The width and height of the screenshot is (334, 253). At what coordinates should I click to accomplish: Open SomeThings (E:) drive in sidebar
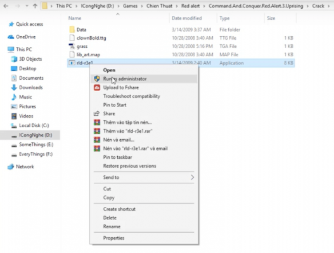pyautogui.click(x=32, y=145)
